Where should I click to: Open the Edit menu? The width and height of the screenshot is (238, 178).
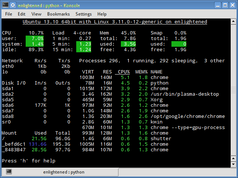pos(22,14)
